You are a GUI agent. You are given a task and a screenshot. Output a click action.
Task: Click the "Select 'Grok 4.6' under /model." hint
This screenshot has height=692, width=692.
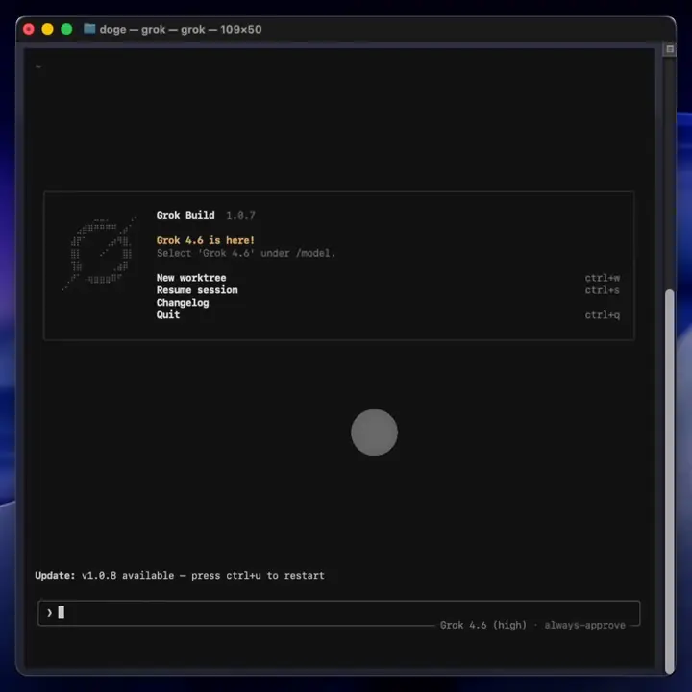tap(246, 253)
